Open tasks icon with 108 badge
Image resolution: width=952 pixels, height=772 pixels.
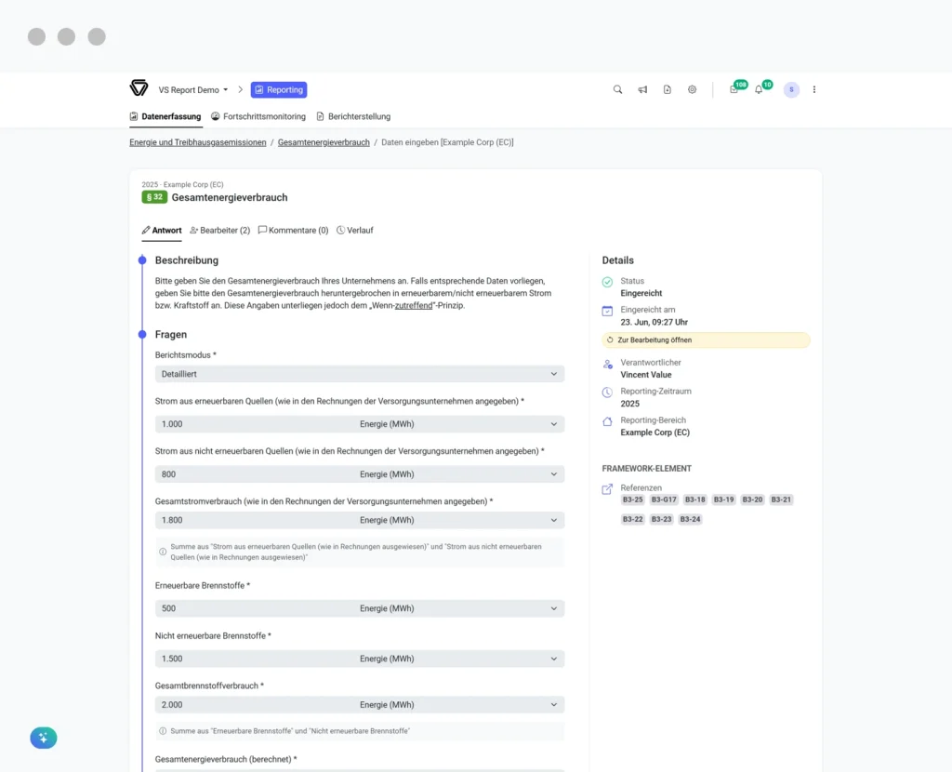click(736, 88)
